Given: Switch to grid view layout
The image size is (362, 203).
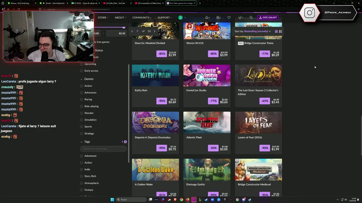Looking at the screenshot, I should click(x=276, y=31).
